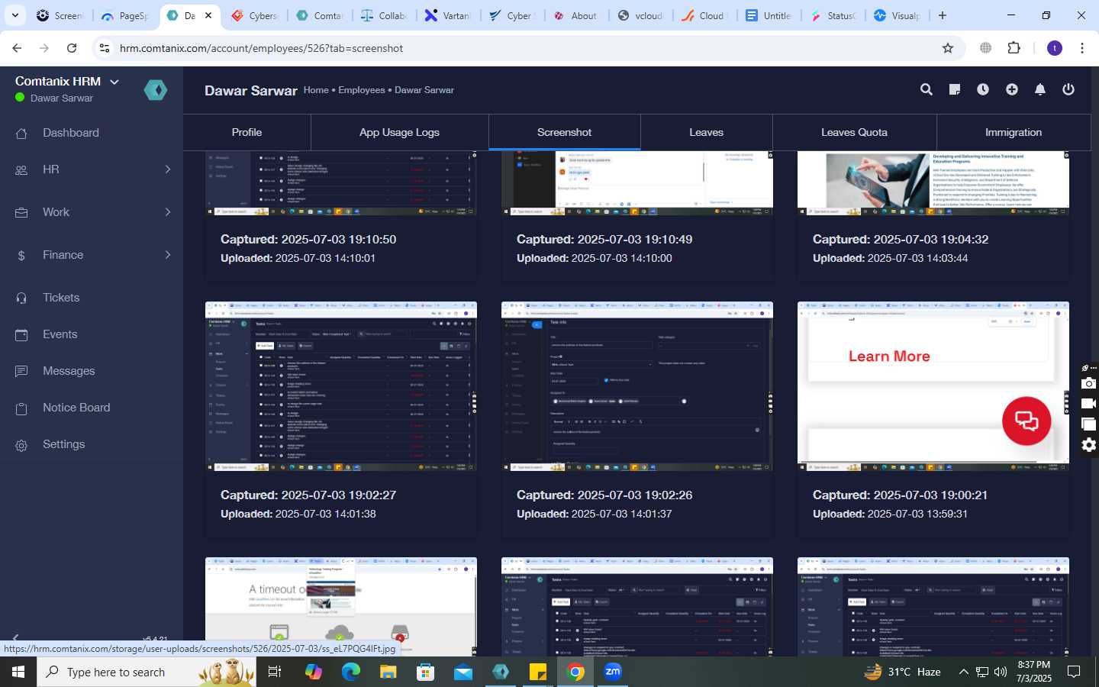Click the Comtanix hexagon logo icon
Viewport: 1099px width, 687px height.
(156, 90)
